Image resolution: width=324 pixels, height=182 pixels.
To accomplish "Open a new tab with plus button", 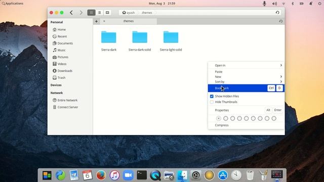I will 96,21.
